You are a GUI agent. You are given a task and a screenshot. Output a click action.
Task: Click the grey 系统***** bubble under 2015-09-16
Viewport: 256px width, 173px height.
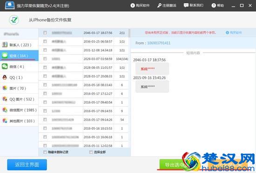coord(152,87)
